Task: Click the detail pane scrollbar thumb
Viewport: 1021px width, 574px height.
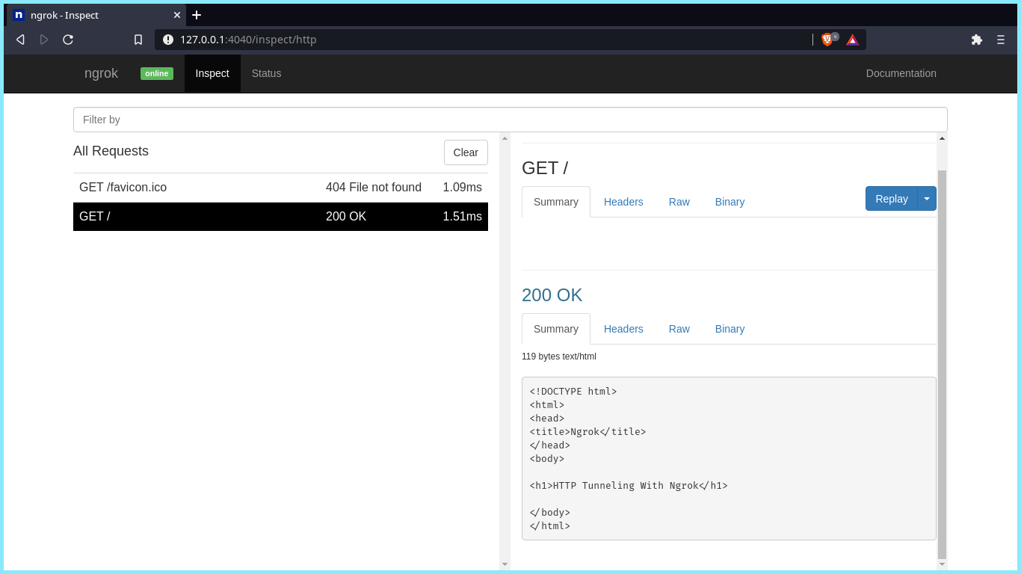Action: coord(942,365)
